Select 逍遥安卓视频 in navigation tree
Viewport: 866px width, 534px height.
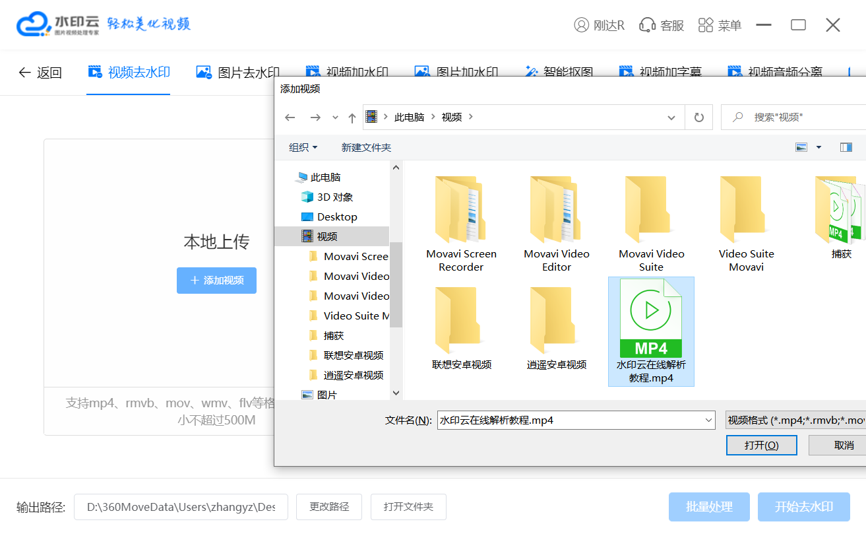coord(346,375)
